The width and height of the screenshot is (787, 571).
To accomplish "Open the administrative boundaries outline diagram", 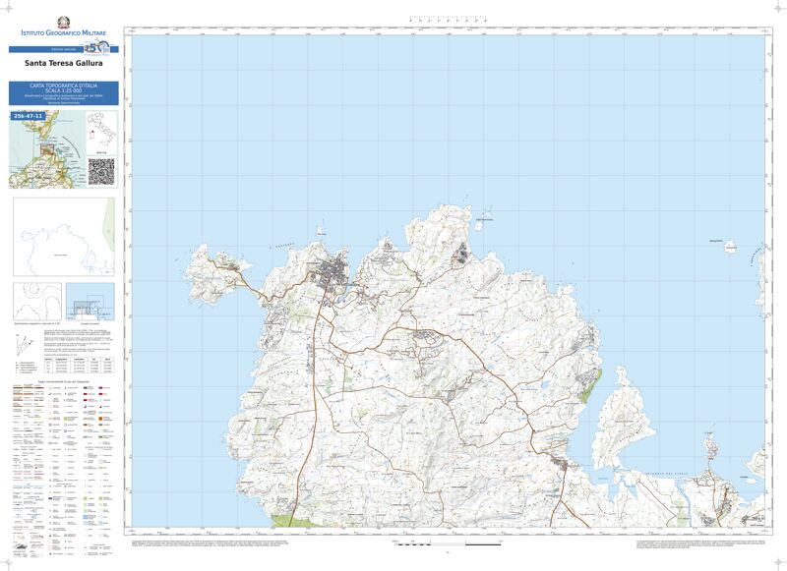I will 63,237.
